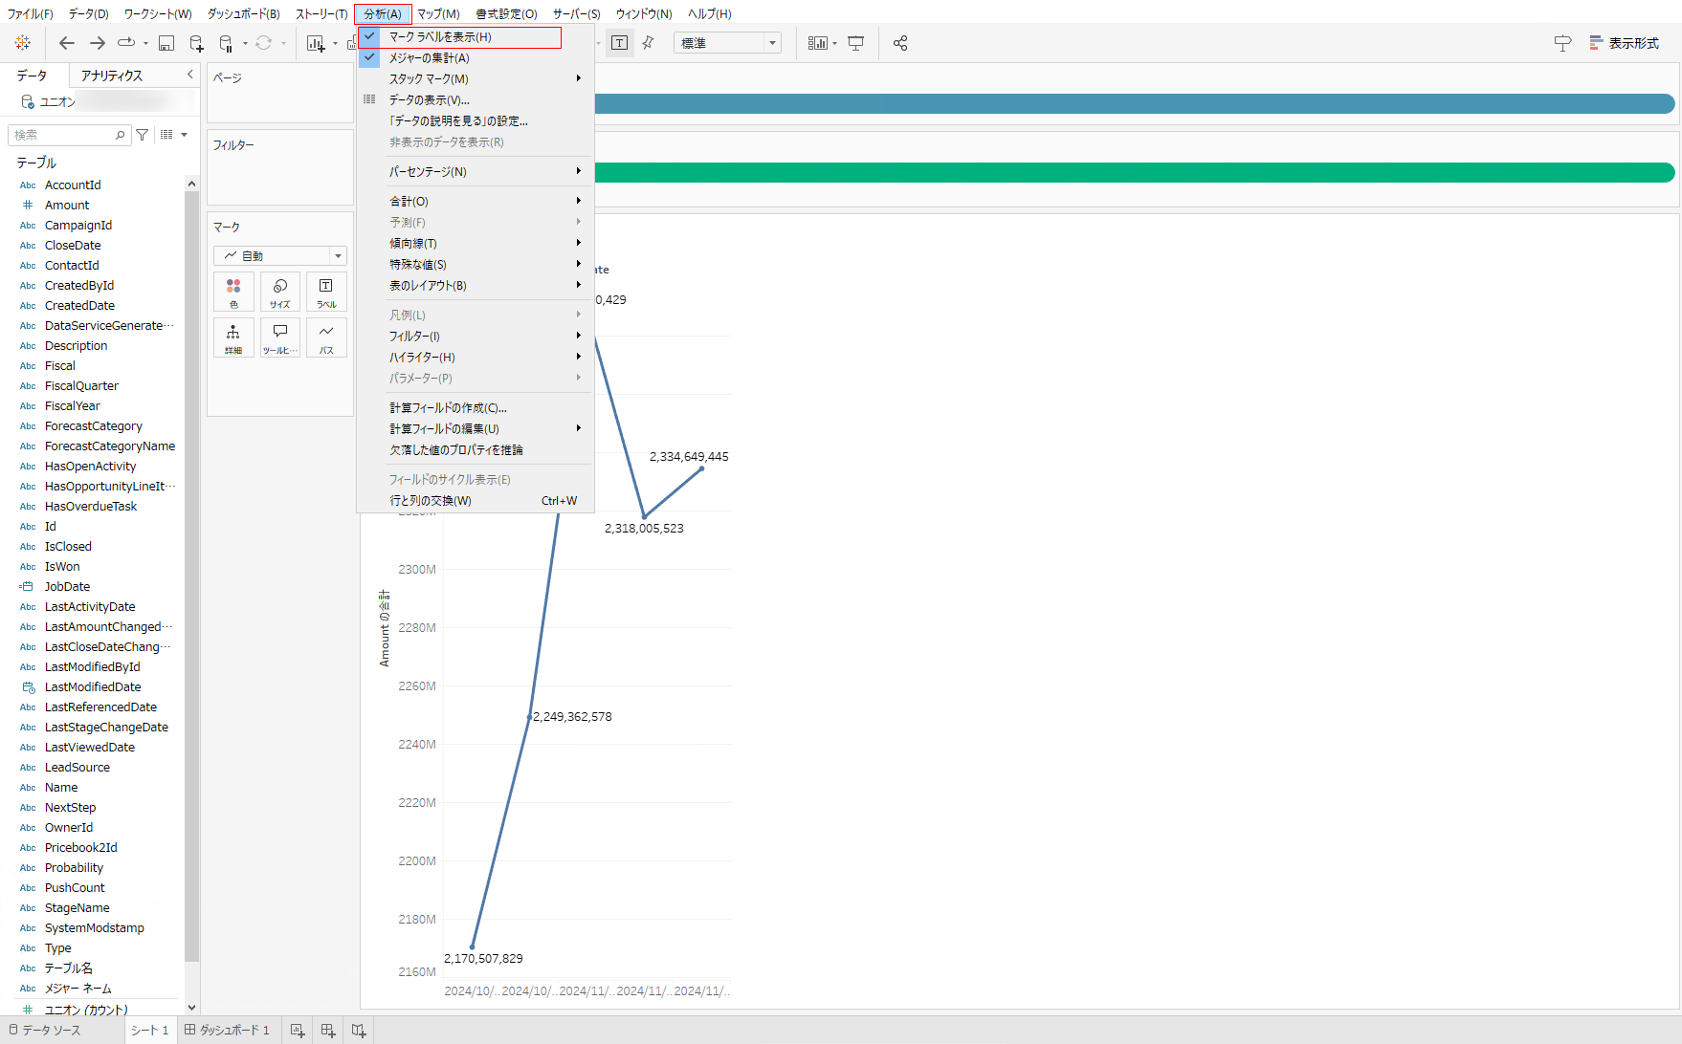This screenshot has height=1044, width=1682.
Task: Expand the mark type 自動 dropdown
Action: (279, 256)
